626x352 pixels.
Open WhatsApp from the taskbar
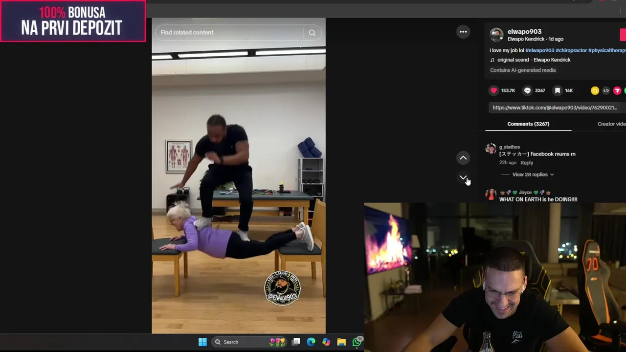point(357,341)
